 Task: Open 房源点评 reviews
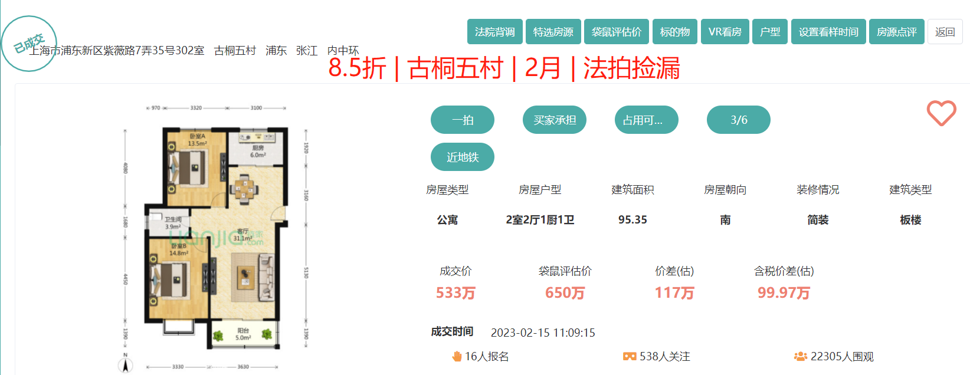pos(896,32)
